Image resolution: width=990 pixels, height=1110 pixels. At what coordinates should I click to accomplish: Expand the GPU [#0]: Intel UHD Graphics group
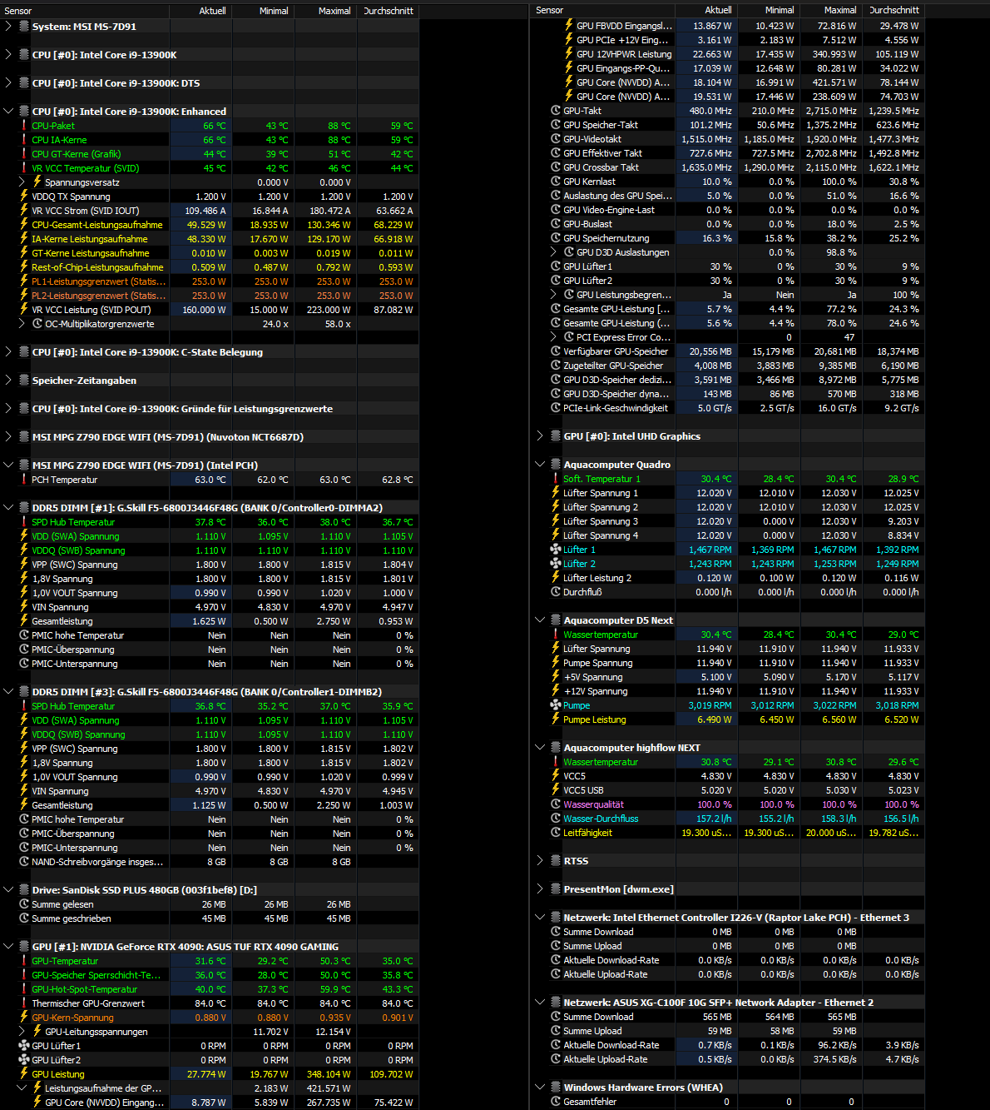coord(540,436)
